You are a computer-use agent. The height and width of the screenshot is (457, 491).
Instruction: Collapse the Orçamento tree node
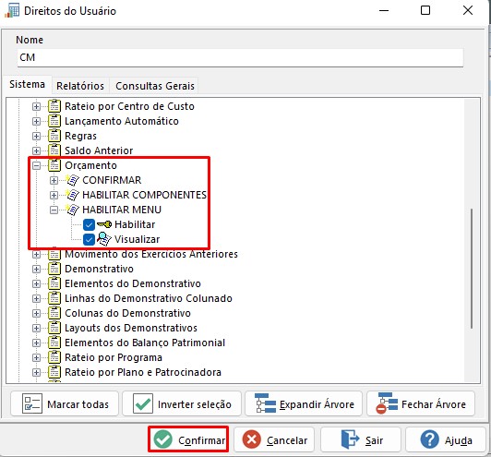(36, 165)
